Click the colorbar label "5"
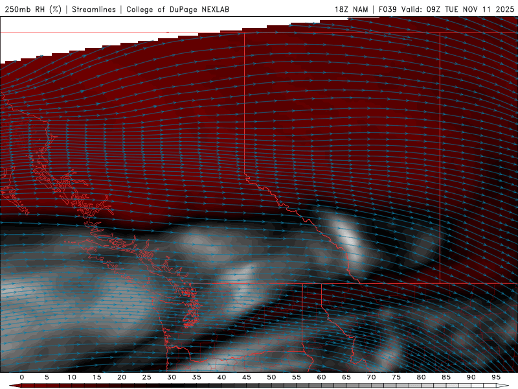 click(47, 377)
